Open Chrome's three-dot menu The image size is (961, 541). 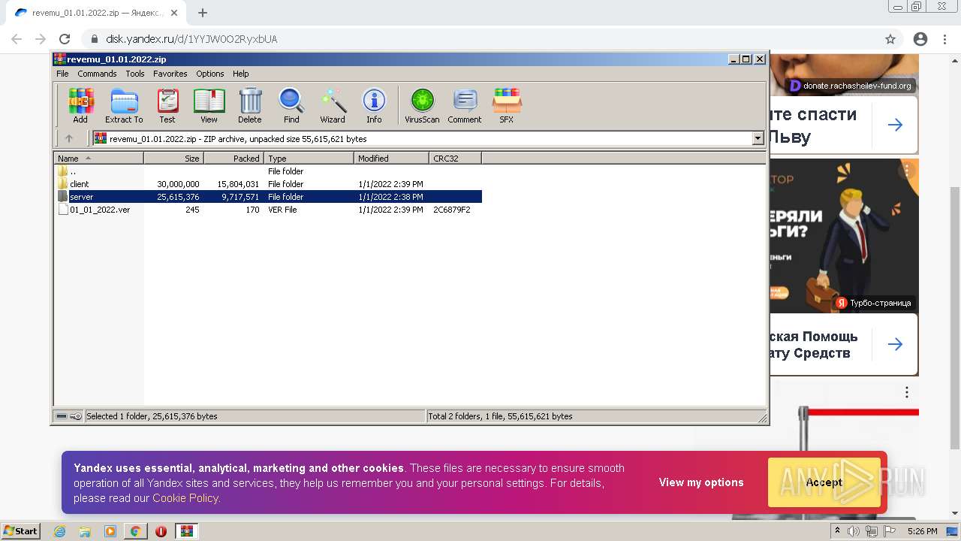944,39
